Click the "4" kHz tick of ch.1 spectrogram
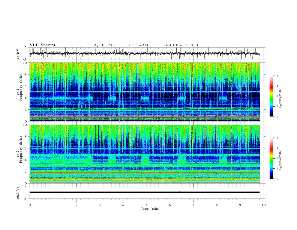 27,98
